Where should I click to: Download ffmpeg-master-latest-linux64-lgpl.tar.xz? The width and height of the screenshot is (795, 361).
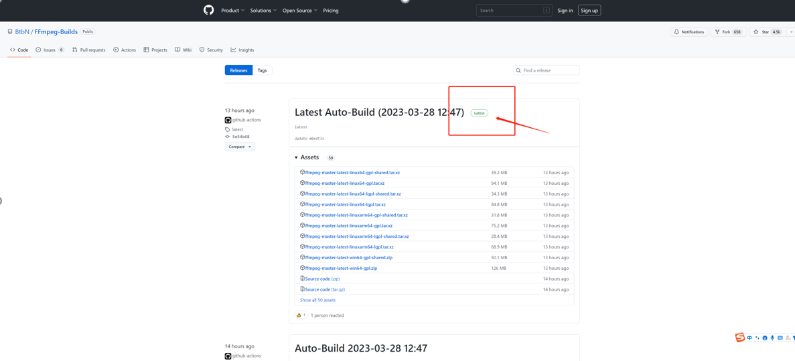coord(345,204)
